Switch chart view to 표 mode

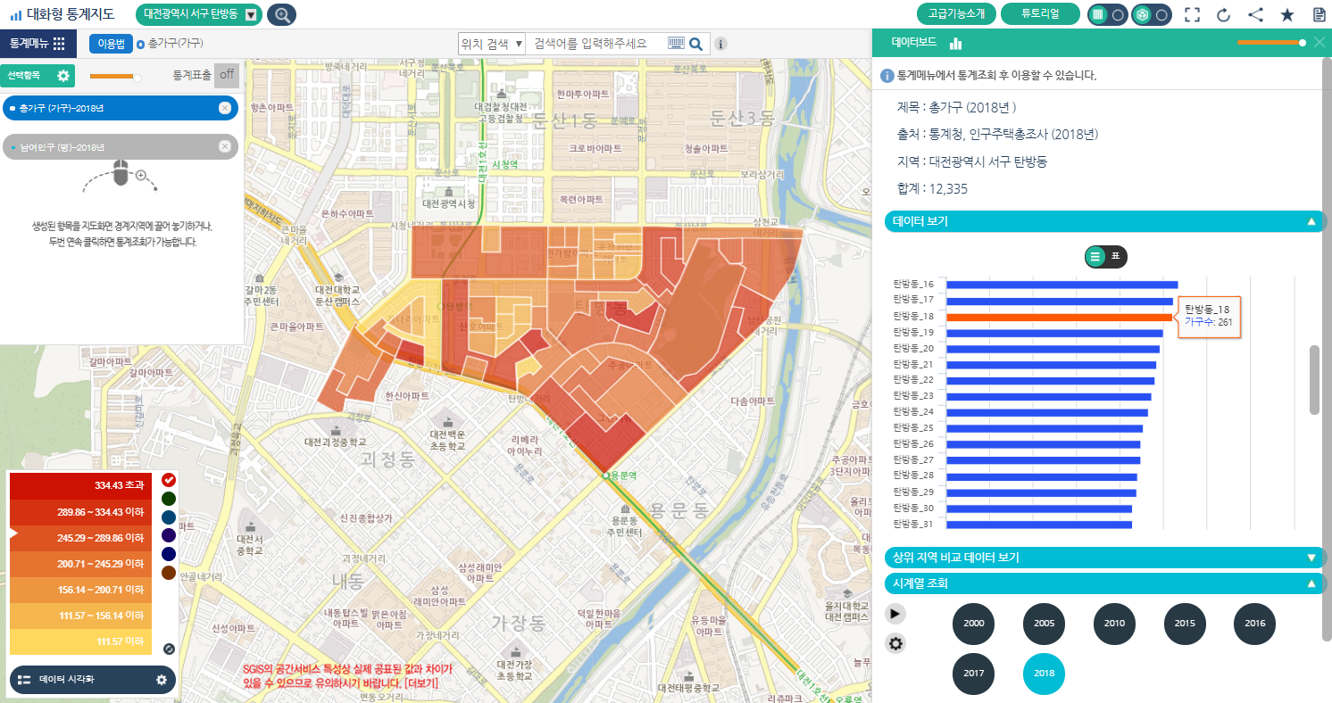(1115, 257)
